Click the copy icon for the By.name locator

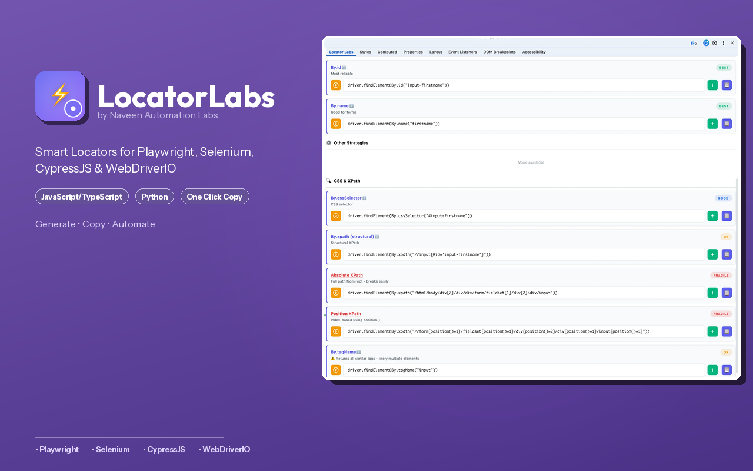[x=727, y=124]
